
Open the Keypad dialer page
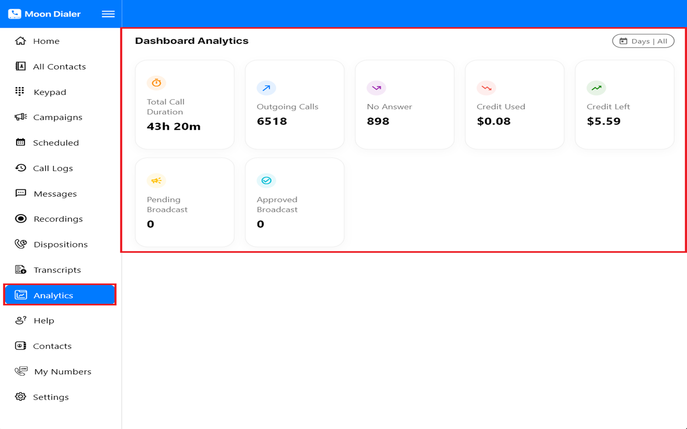click(50, 92)
